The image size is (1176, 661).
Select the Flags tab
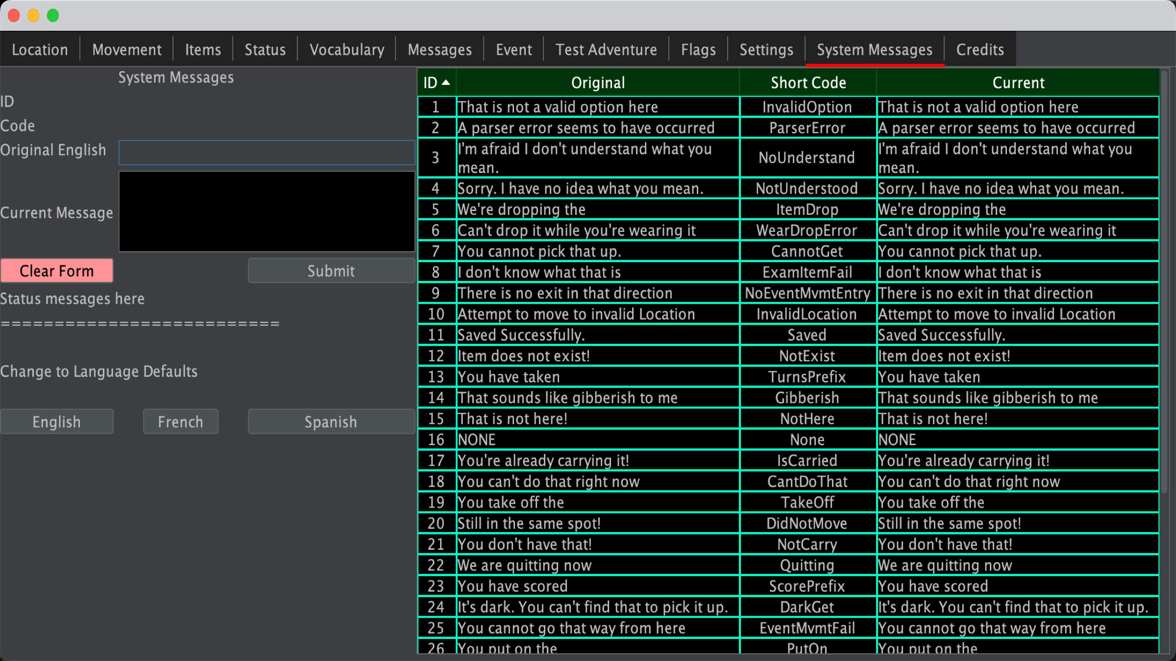pos(698,49)
